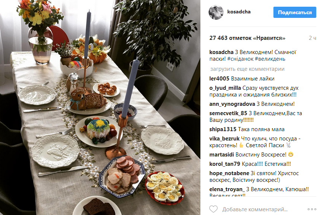Open vika_bezruk commenter profile
Image resolution: width=317 pixels, height=215 pixels.
tap(224, 139)
